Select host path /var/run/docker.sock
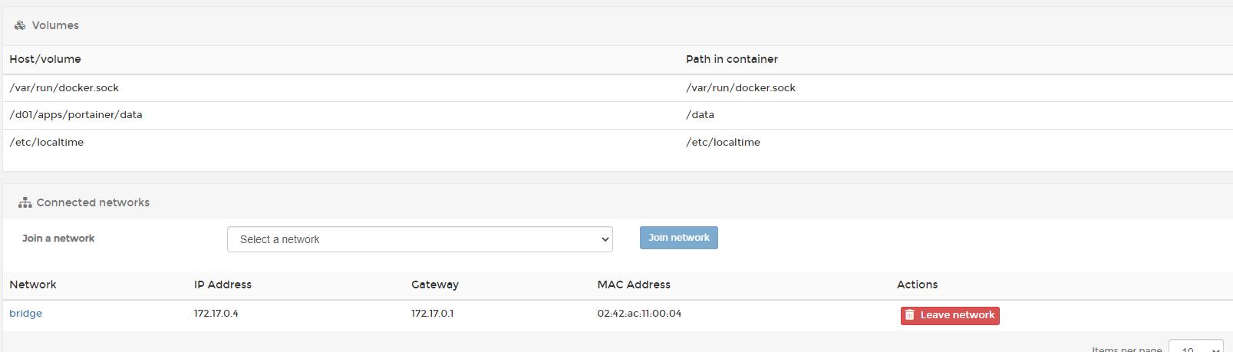 click(x=64, y=87)
